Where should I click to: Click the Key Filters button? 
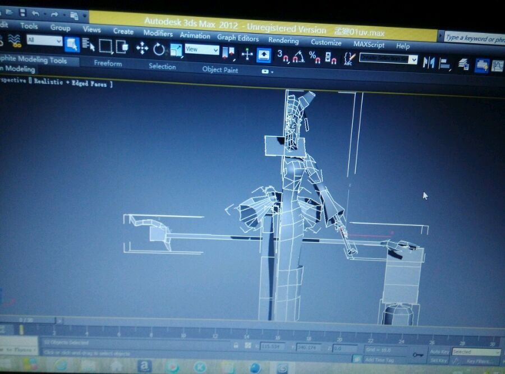(480, 362)
